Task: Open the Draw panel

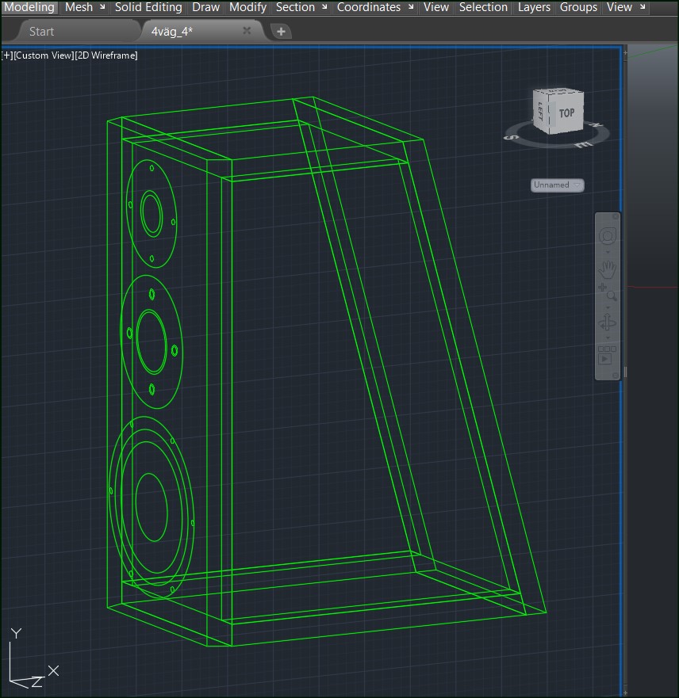Action: tap(205, 7)
